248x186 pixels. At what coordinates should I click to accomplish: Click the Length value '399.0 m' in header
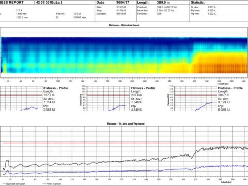163,3
